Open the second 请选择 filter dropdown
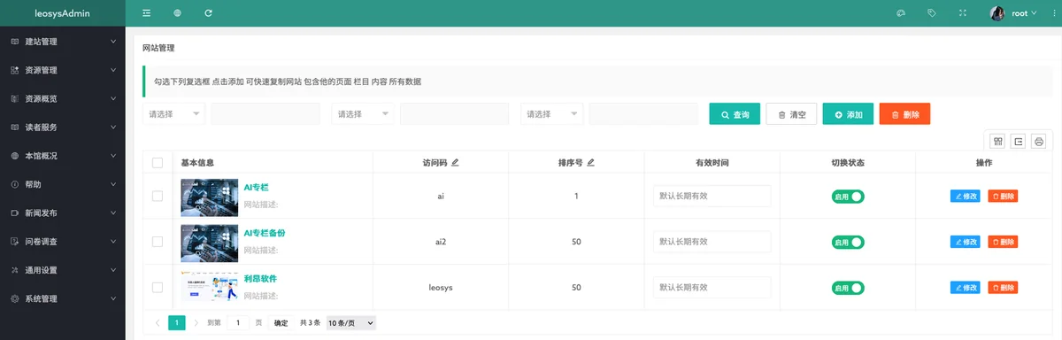 pos(363,114)
